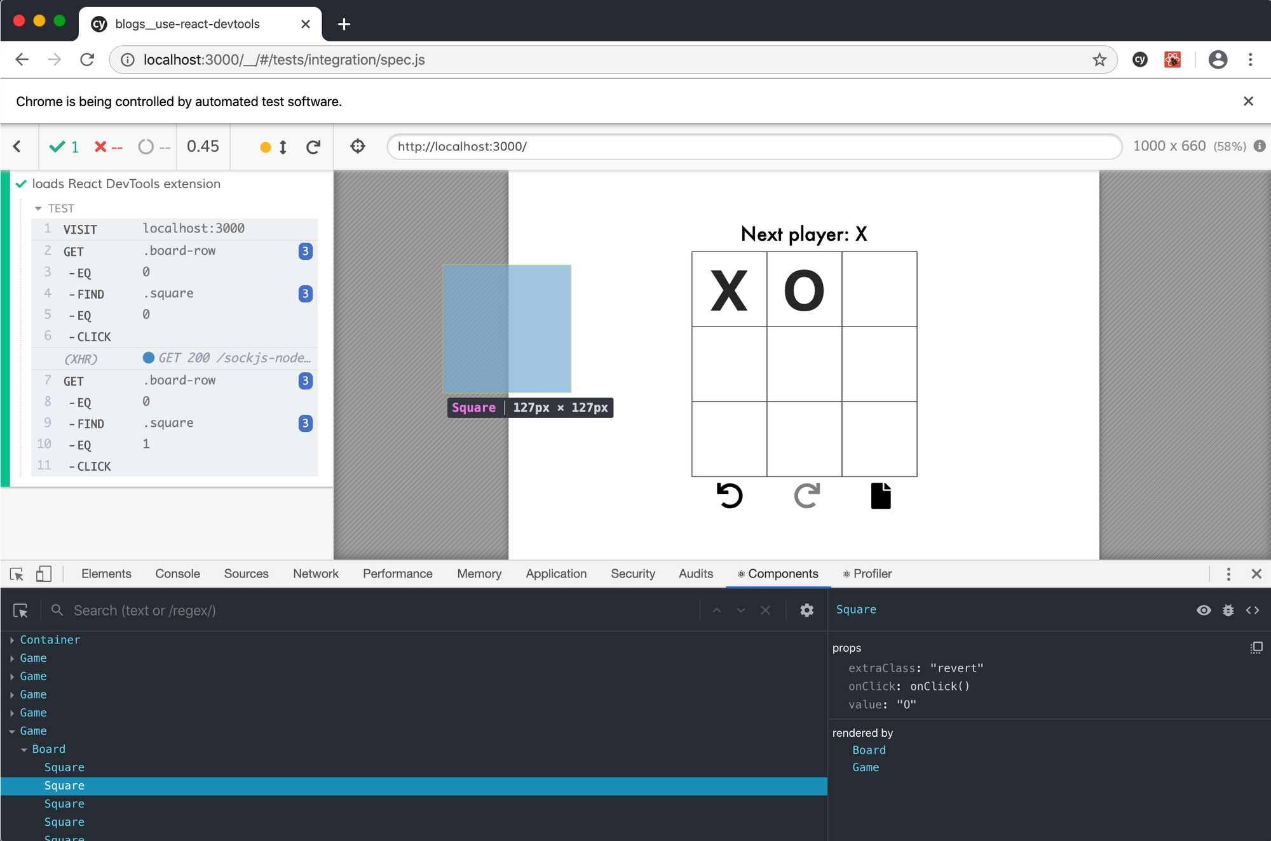Click eye icon to inspect matching DOM element
The width and height of the screenshot is (1271, 841).
(1203, 610)
